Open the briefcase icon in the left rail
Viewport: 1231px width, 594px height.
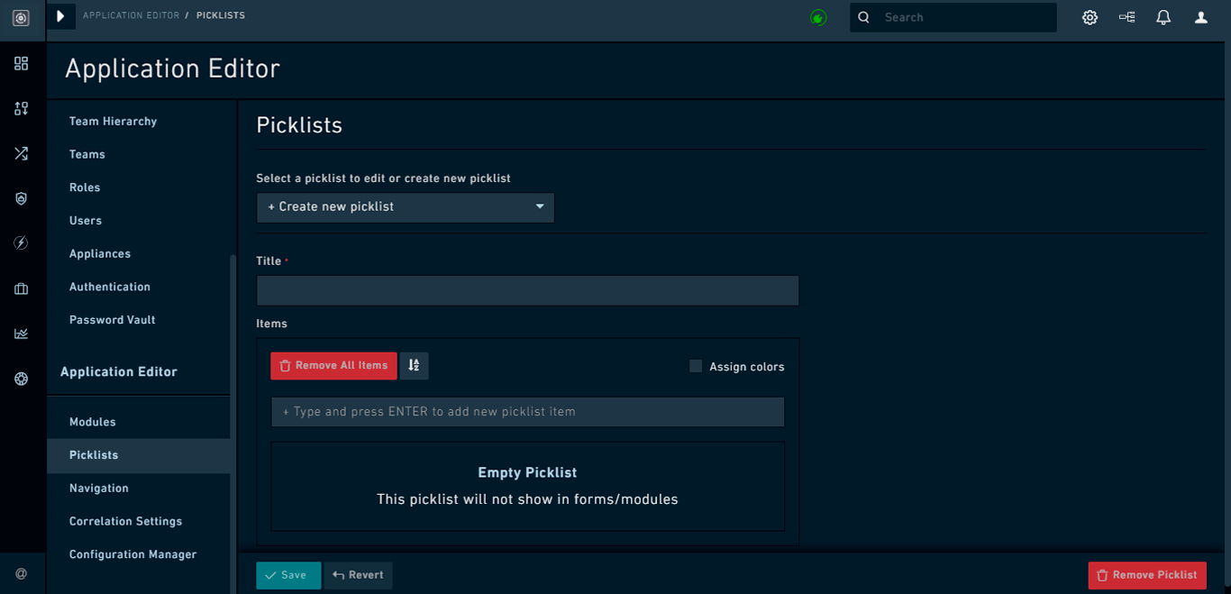point(21,288)
